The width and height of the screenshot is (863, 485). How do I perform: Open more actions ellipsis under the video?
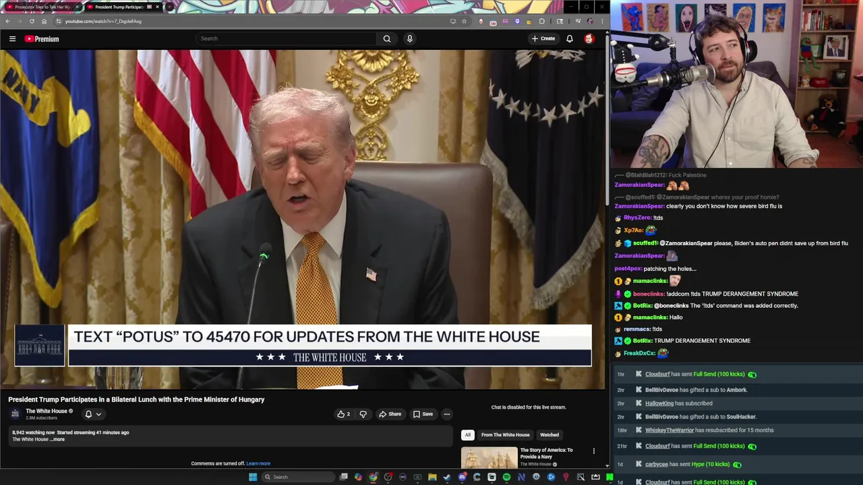click(446, 414)
